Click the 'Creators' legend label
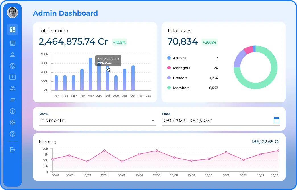Screen dimensions: 297x190 [180, 78]
